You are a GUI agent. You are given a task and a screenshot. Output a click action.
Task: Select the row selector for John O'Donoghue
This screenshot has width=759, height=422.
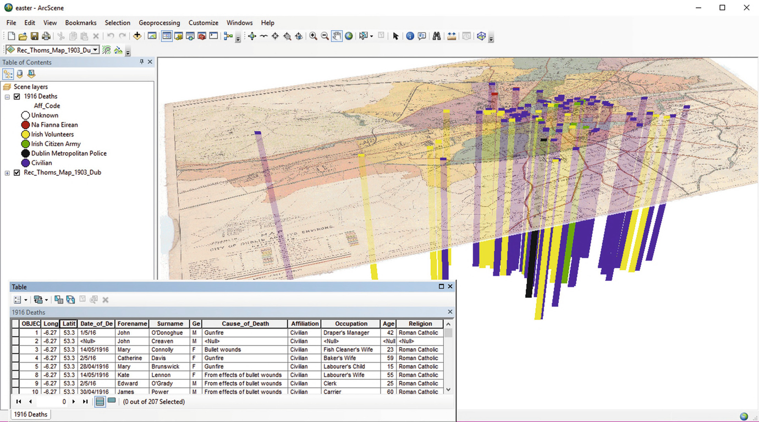coord(15,333)
